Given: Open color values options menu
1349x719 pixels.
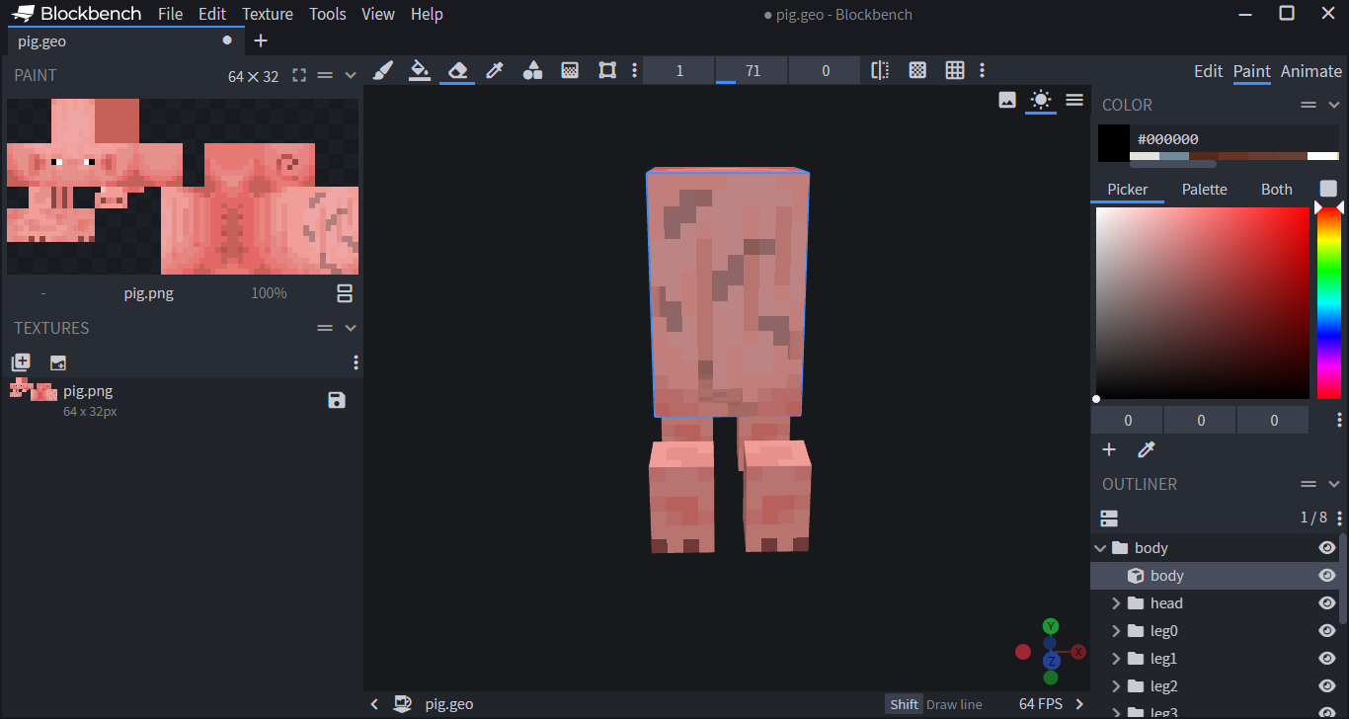Looking at the screenshot, I should pyautogui.click(x=1339, y=420).
